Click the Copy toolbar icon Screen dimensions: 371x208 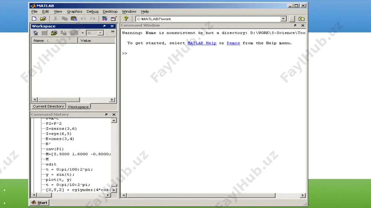tap(64, 19)
